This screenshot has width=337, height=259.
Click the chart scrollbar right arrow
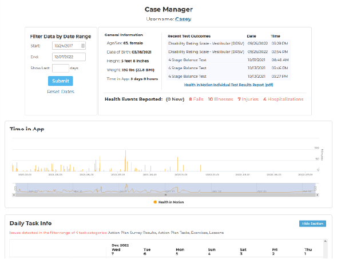point(317,195)
